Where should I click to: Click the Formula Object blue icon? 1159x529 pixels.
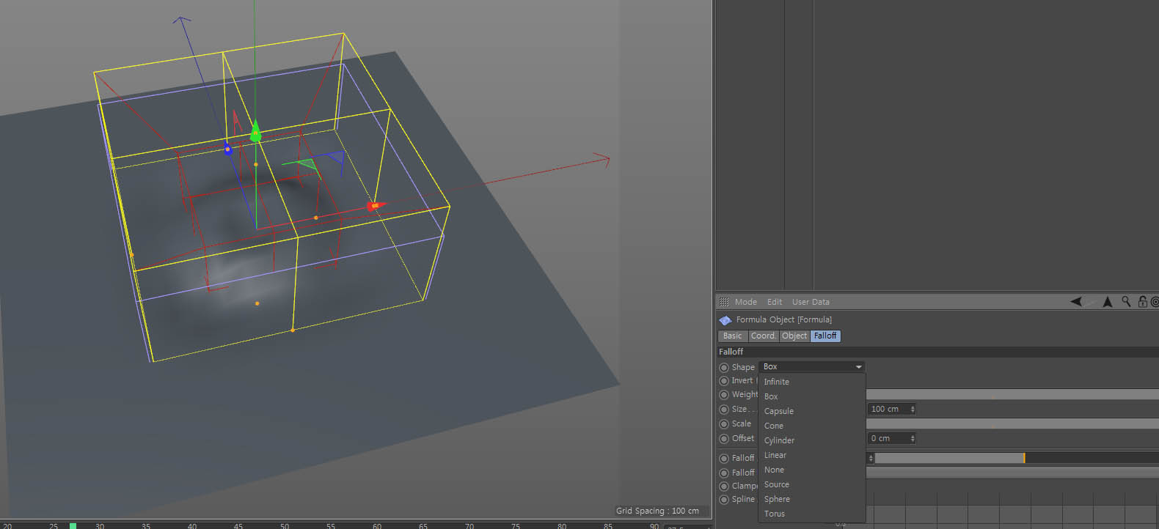725,320
